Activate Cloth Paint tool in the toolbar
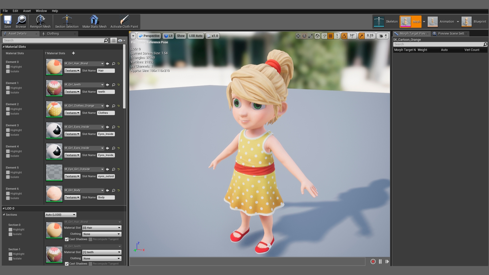The image size is (489, 275). click(x=125, y=21)
